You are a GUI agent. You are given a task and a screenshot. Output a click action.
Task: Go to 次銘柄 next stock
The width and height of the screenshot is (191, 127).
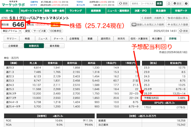coord(159,18)
